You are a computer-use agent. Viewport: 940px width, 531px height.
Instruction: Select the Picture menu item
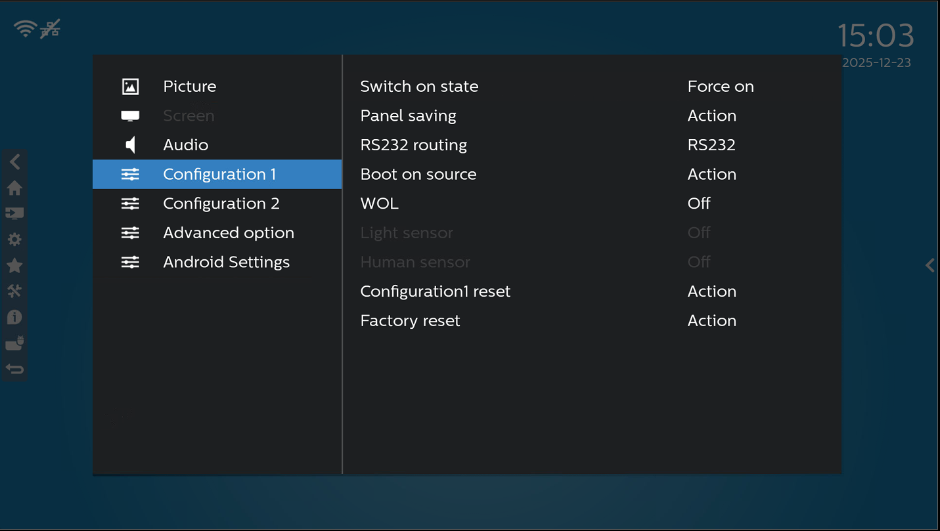click(x=189, y=87)
